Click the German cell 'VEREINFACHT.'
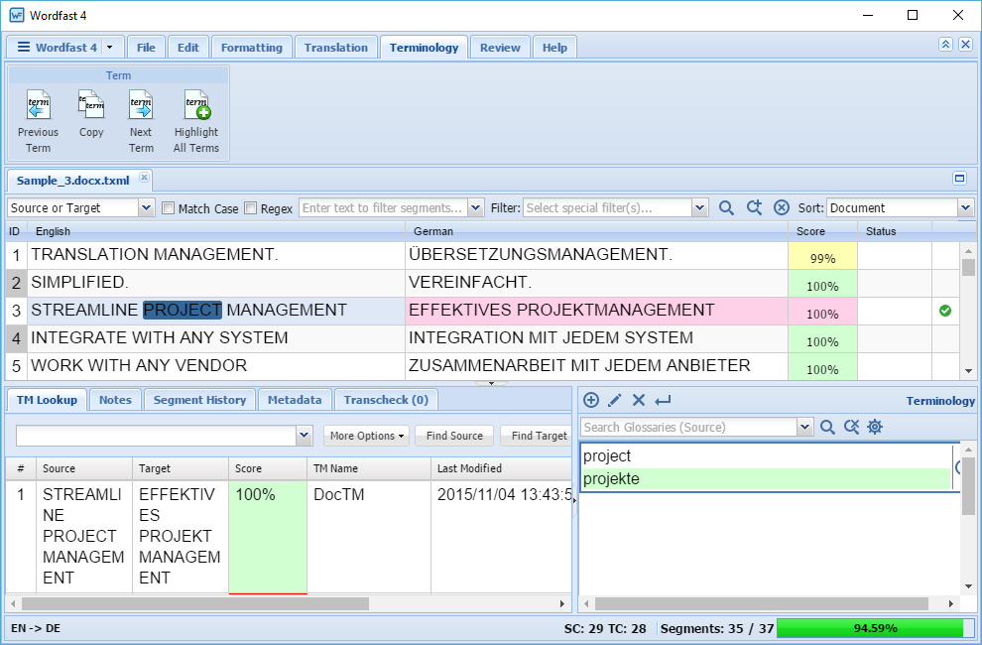Viewport: 982px width, 645px height. [596, 284]
